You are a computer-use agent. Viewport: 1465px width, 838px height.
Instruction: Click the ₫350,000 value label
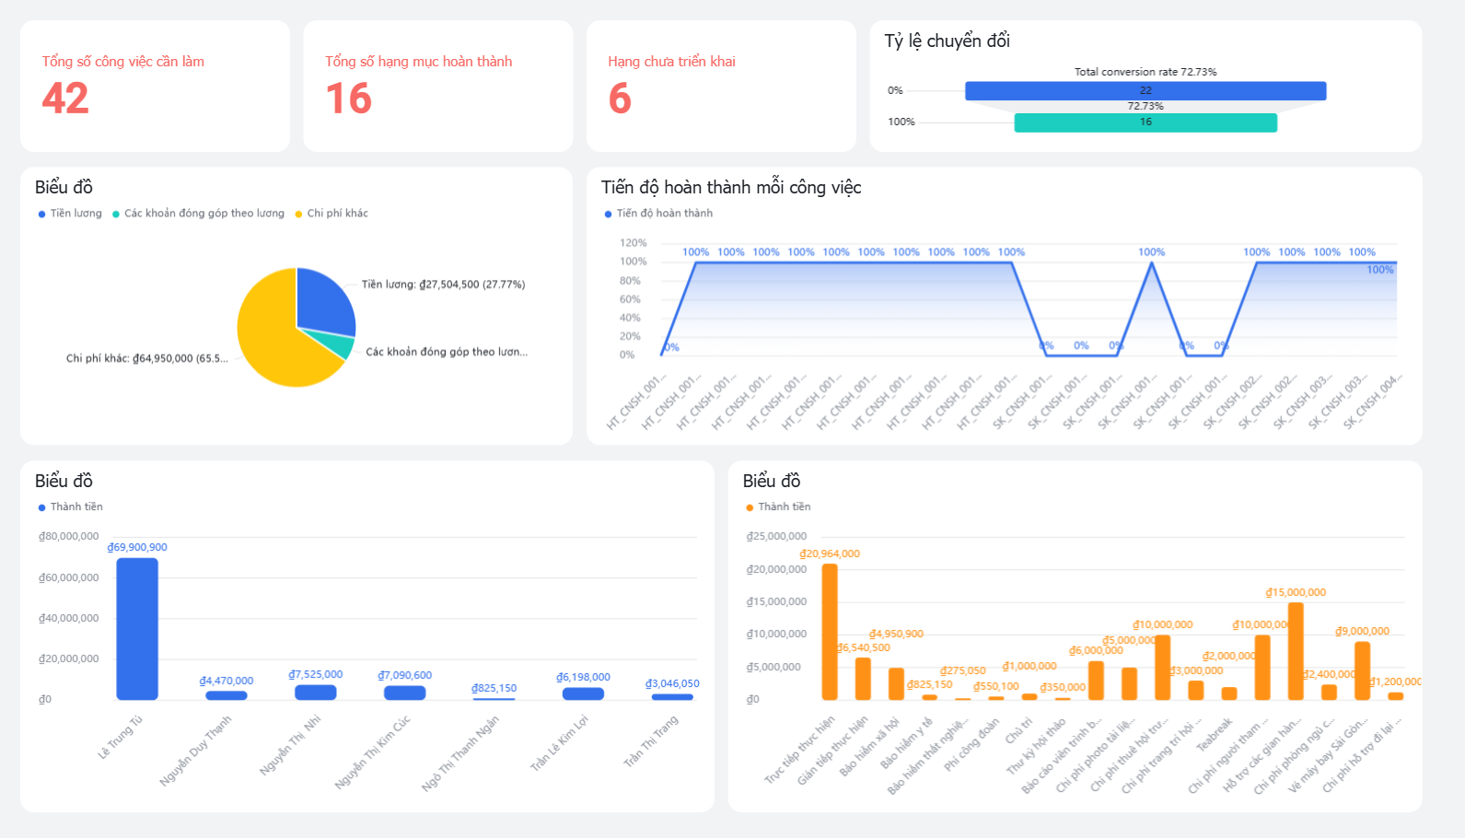pos(1063,687)
